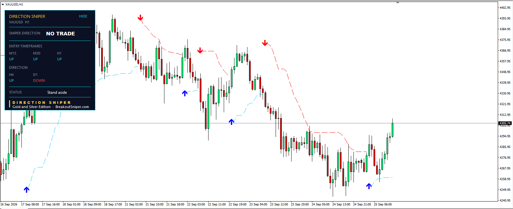
Task: Click the chart shift triangle marker at top
Action: click(x=398, y=3)
